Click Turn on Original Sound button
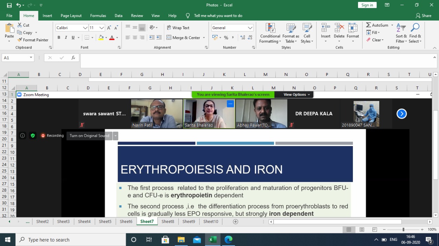The image size is (439, 246). (89, 136)
